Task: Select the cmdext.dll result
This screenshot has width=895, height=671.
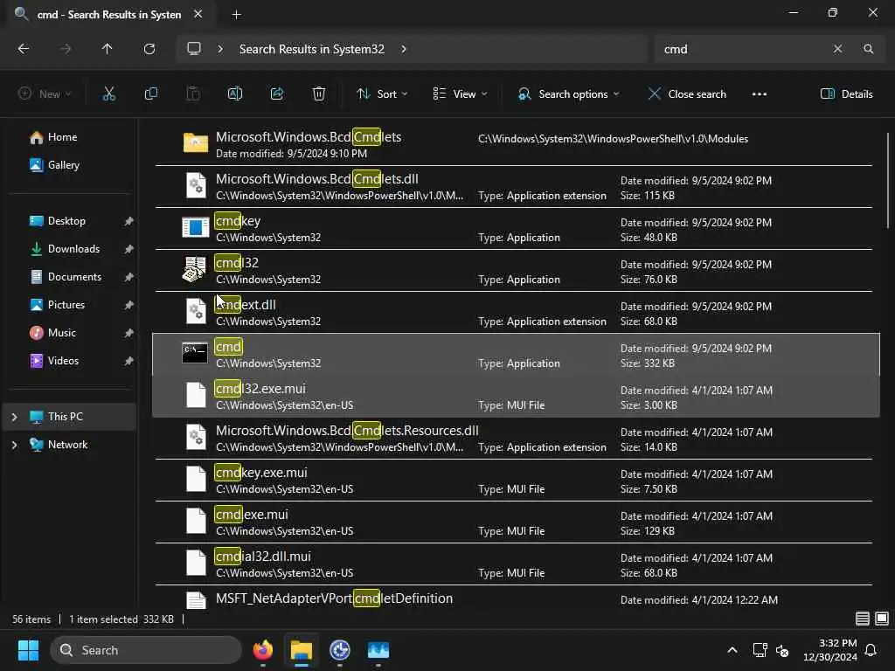Action: (x=514, y=312)
